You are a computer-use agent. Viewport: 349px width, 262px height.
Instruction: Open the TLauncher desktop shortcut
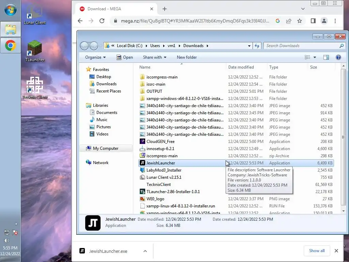coord(34,51)
